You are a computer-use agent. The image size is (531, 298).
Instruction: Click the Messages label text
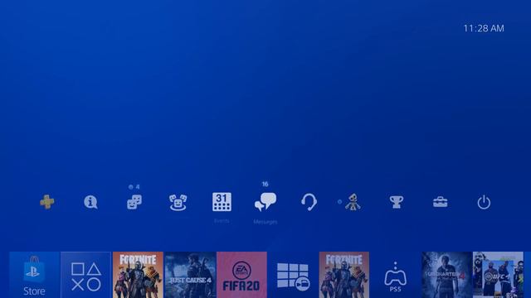(265, 222)
